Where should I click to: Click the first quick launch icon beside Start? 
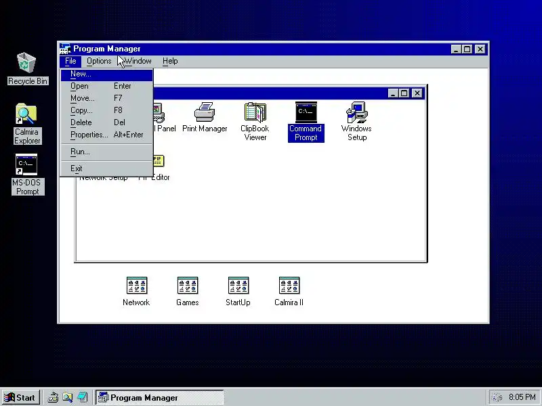[53, 397]
